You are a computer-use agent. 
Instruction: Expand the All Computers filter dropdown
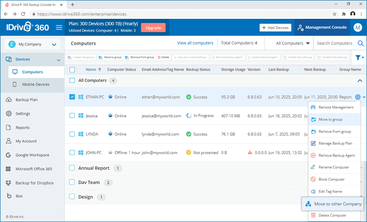pyautogui.click(x=293, y=44)
